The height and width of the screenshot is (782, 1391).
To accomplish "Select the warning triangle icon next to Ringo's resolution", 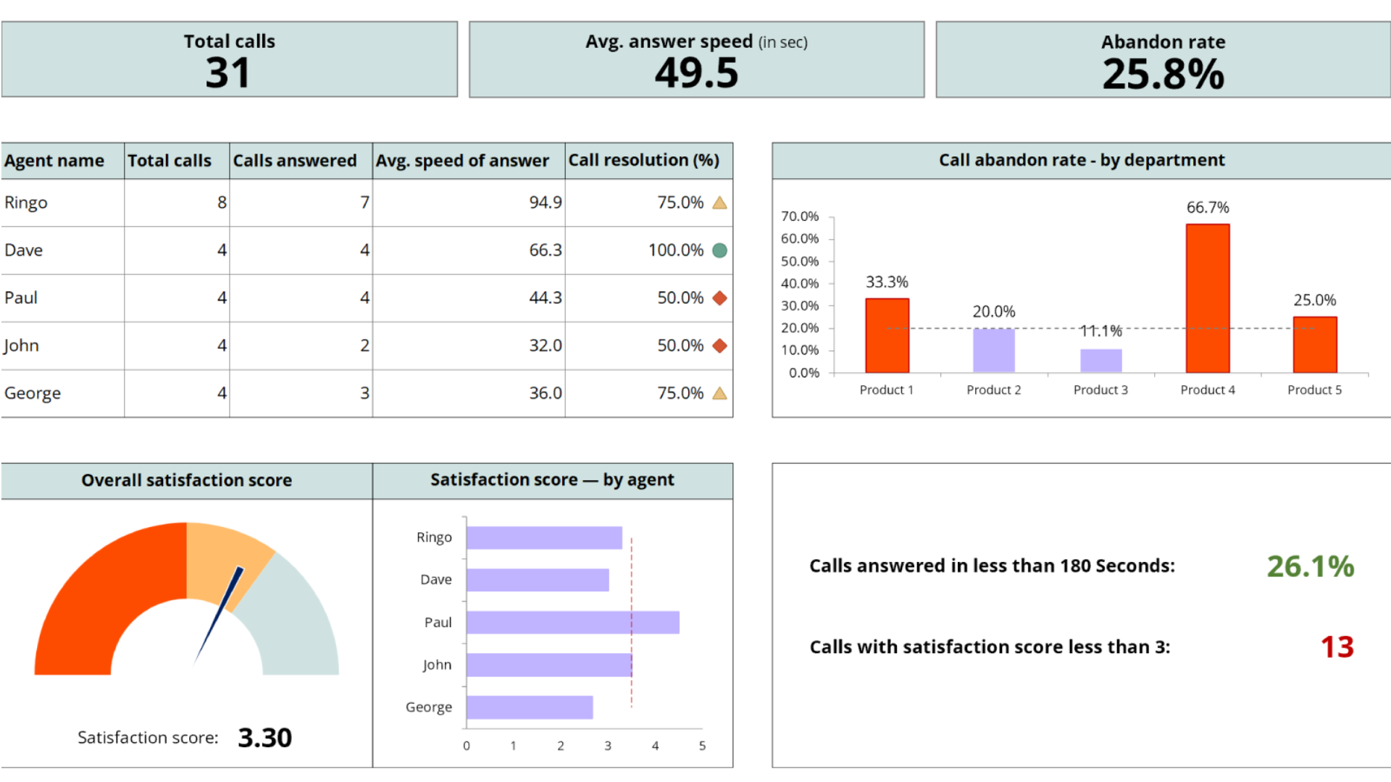I will (x=719, y=203).
